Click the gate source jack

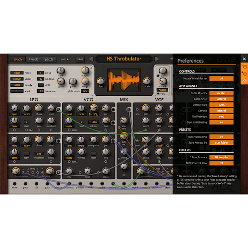(x=47, y=184)
